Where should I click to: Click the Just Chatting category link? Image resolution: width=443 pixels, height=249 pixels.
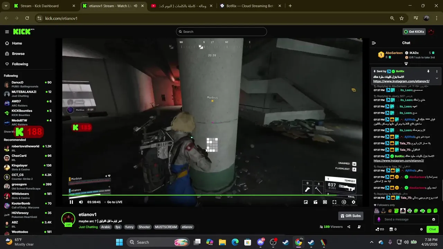click(88, 227)
